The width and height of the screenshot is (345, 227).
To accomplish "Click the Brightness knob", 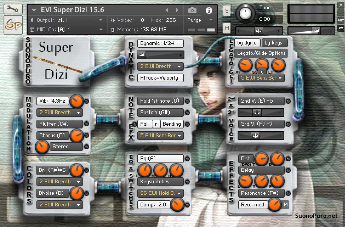I will pyautogui.click(x=76, y=170).
